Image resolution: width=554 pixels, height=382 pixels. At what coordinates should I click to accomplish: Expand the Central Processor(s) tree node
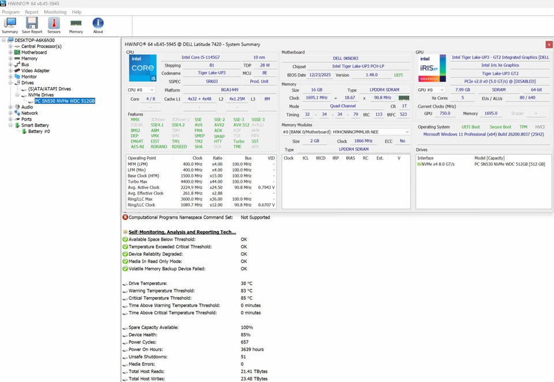(x=10, y=46)
